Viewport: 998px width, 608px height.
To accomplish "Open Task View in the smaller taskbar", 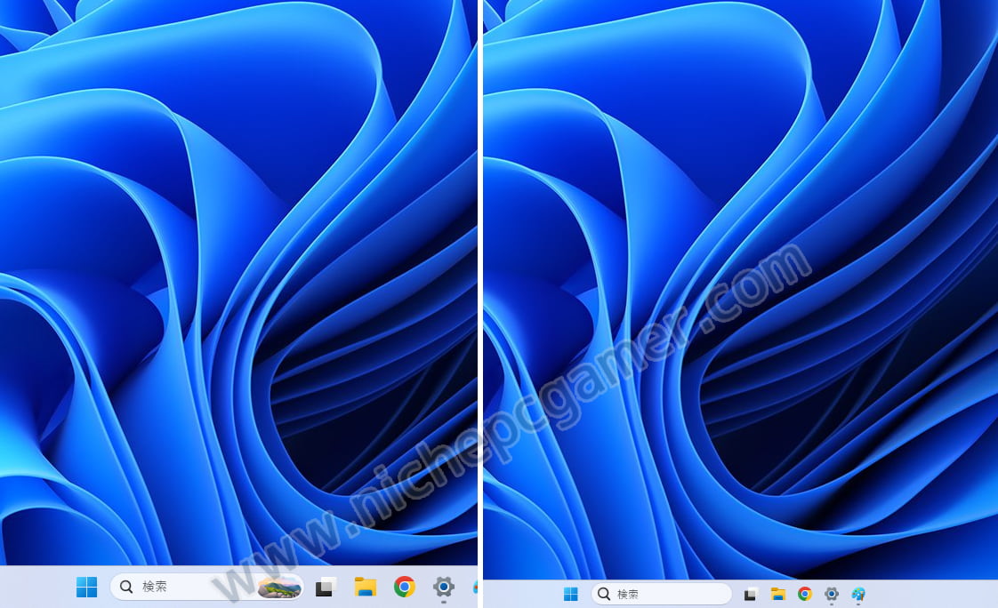I will [751, 594].
